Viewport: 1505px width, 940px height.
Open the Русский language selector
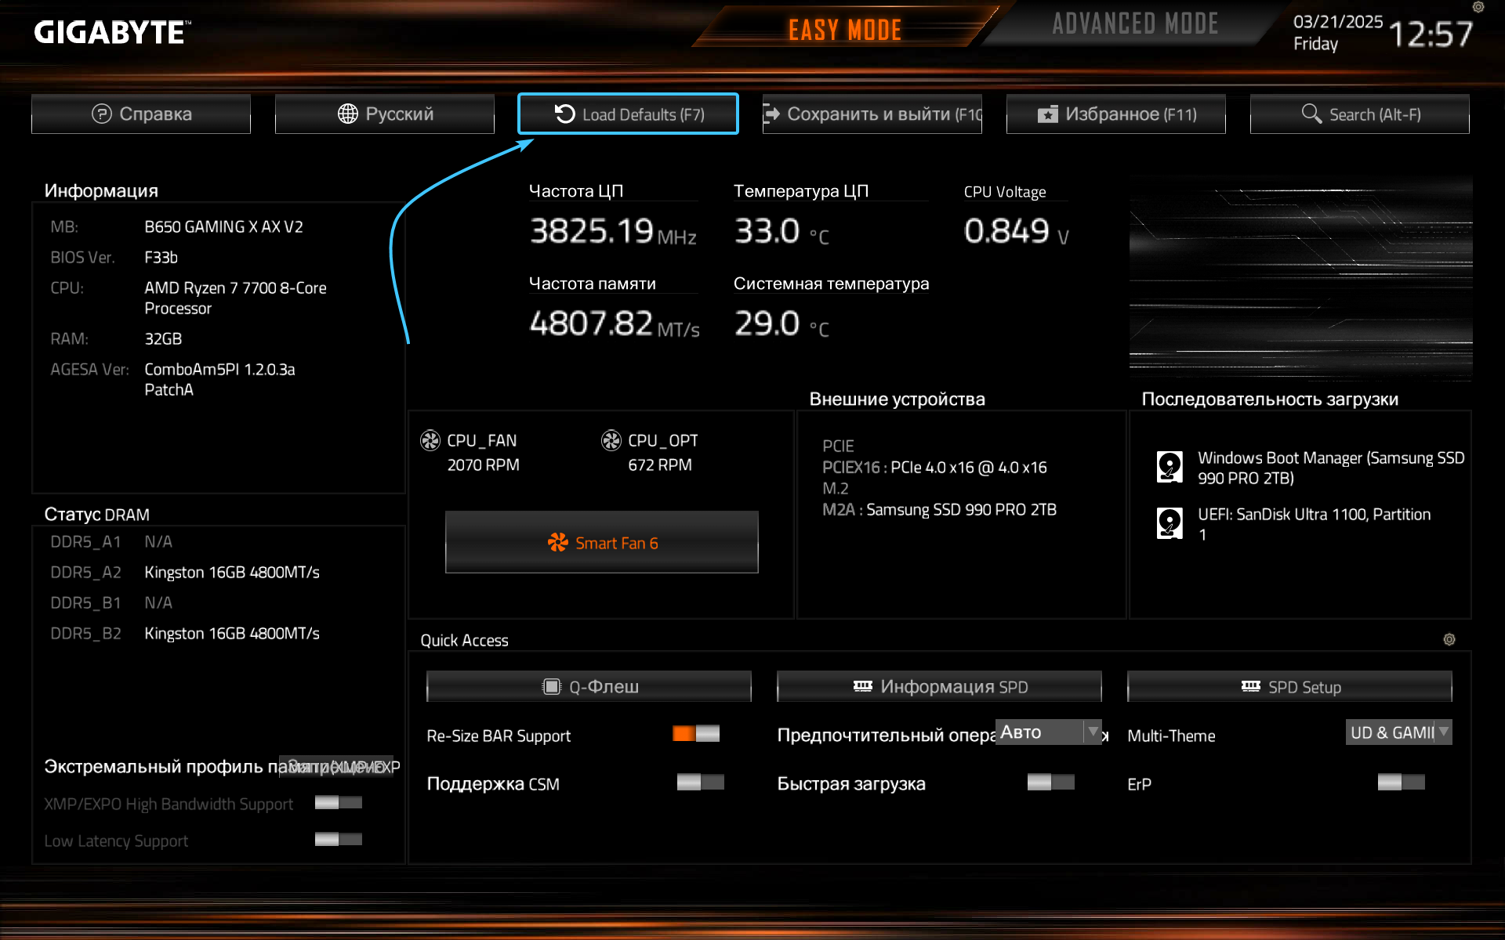(x=385, y=114)
